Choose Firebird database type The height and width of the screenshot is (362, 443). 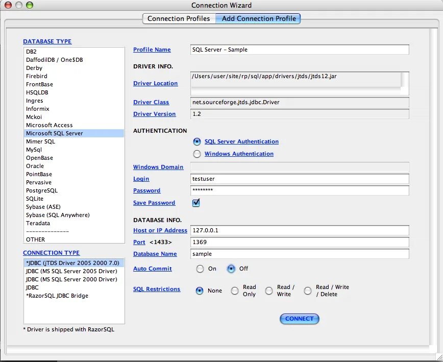pyautogui.click(x=74, y=76)
